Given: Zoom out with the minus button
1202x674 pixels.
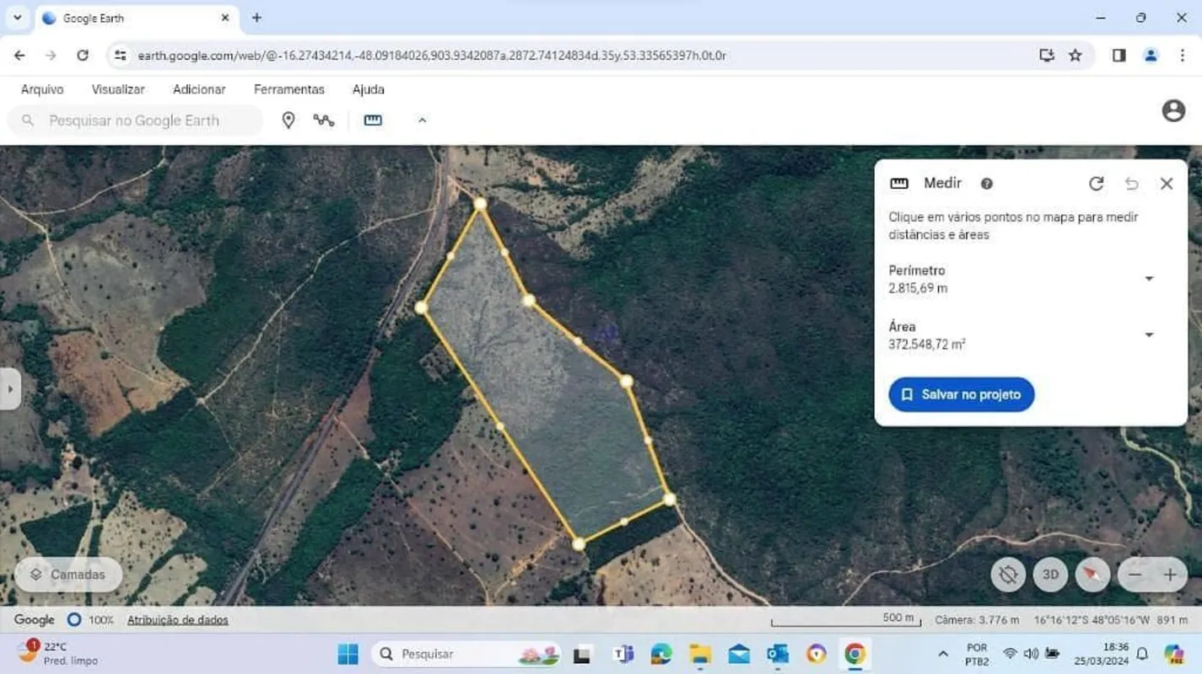Looking at the screenshot, I should [x=1135, y=575].
